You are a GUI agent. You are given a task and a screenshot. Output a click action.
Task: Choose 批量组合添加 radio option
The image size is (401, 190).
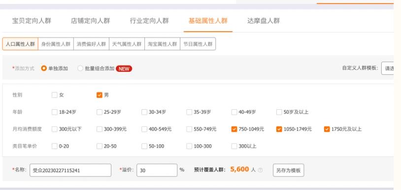pos(80,68)
